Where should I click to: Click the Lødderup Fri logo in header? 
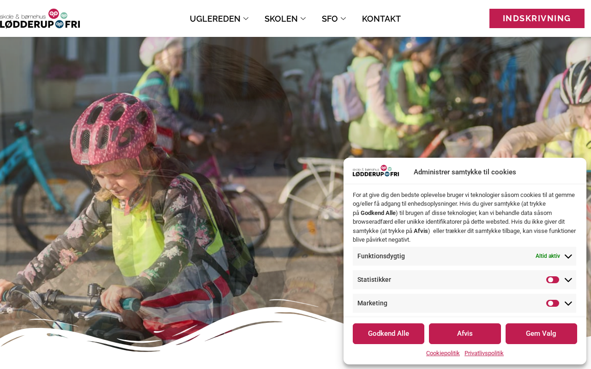40,18
